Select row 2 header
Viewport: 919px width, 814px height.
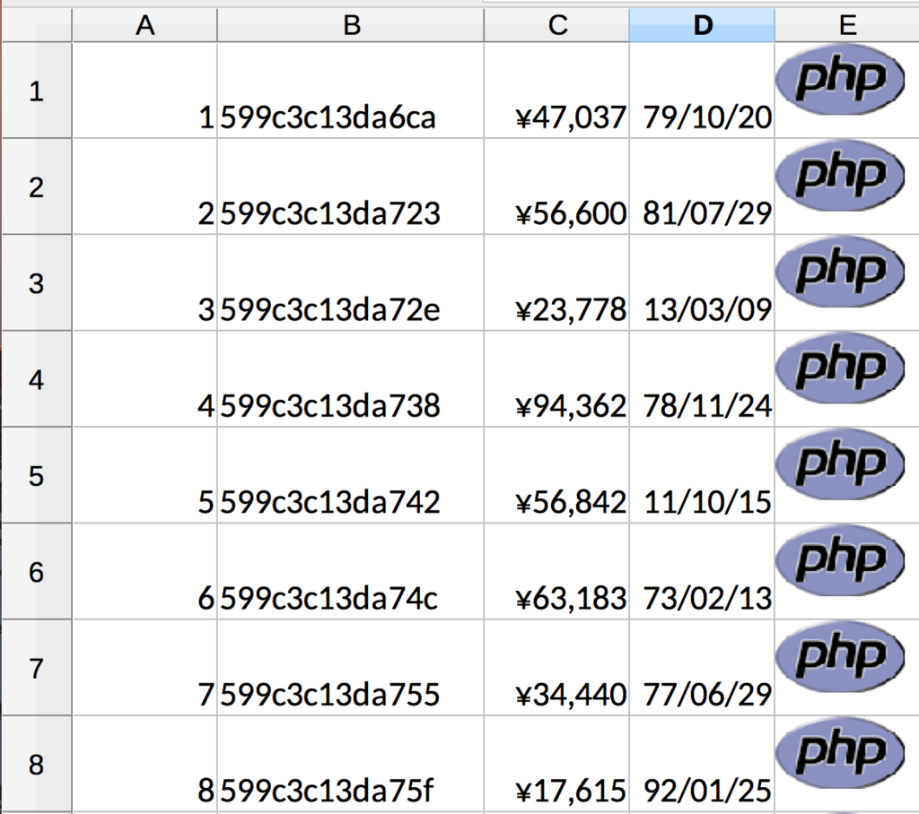[36, 186]
